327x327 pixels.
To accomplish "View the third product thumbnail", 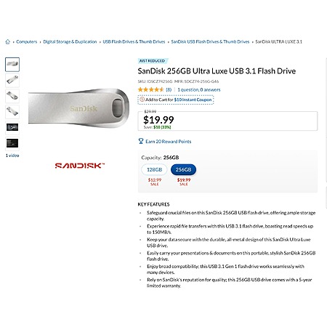I will click(12, 96).
